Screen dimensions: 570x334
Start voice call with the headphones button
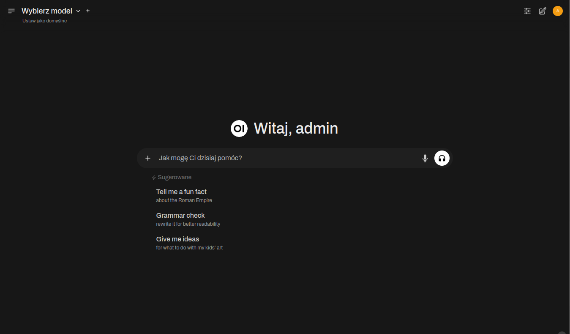click(x=442, y=158)
